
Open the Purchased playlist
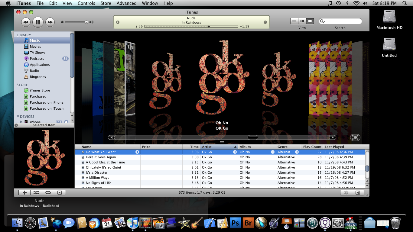(42, 96)
